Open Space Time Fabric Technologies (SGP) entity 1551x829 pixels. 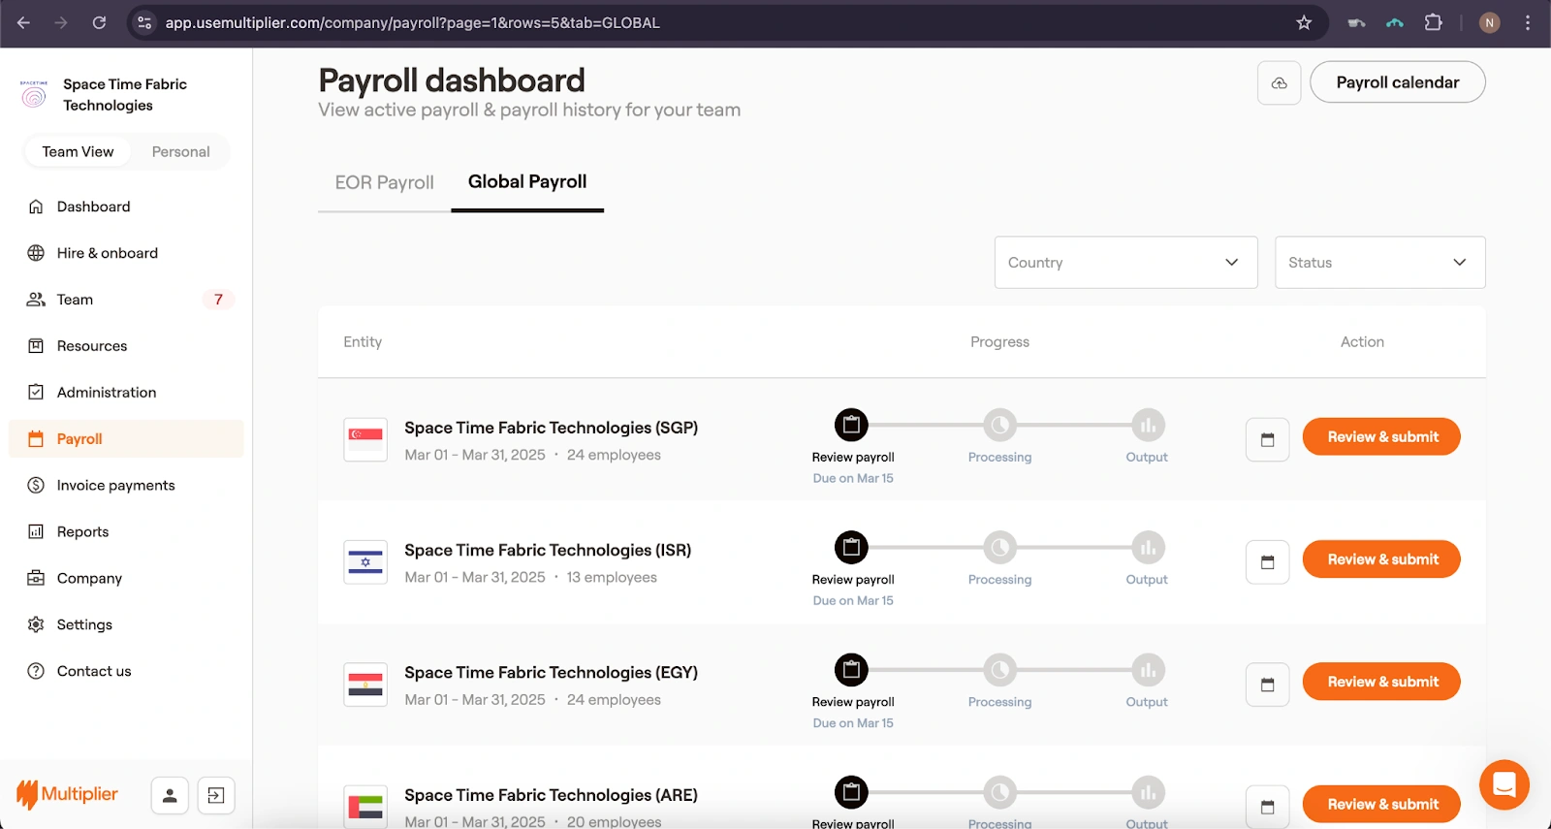[551, 428]
